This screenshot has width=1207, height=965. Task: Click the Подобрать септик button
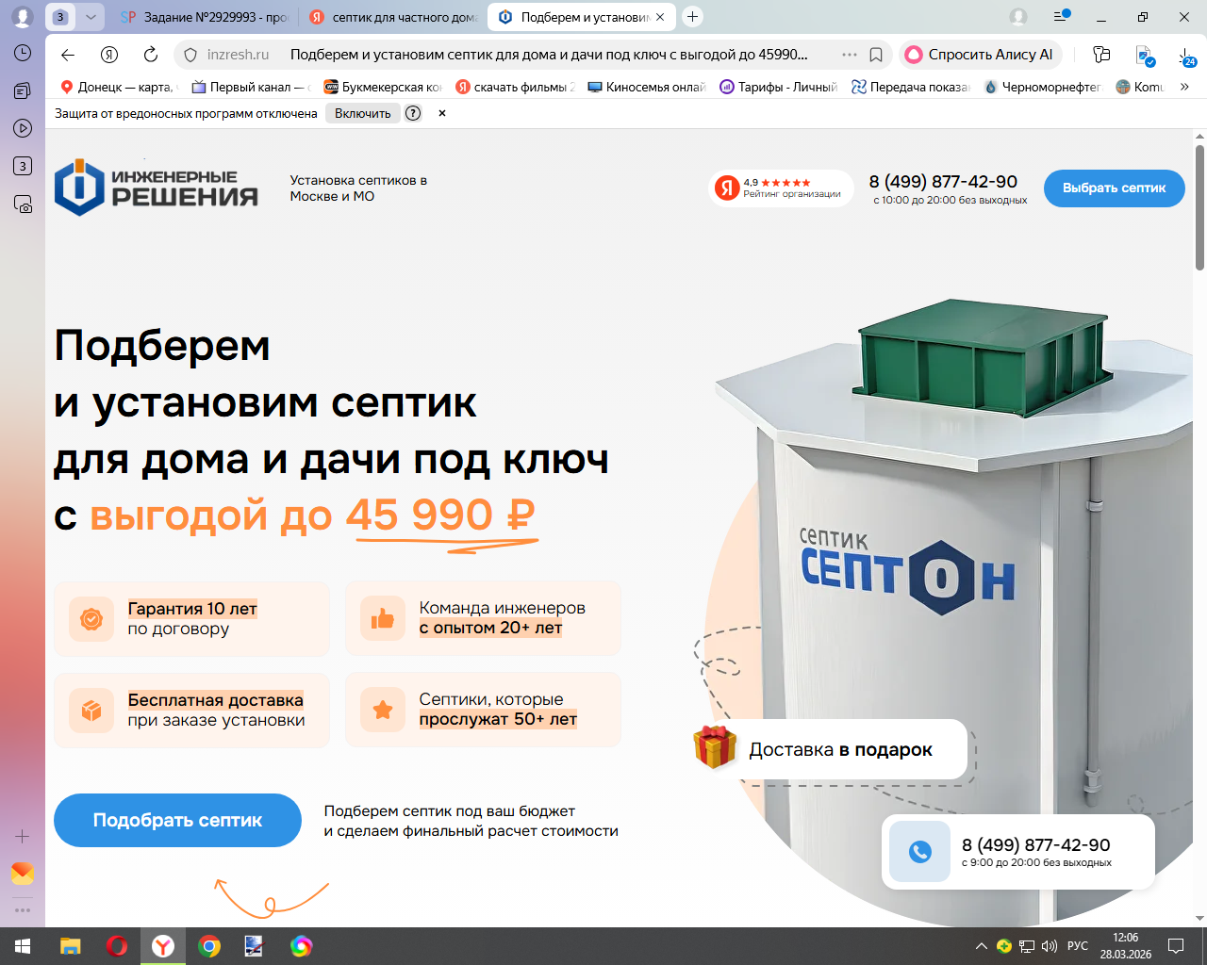(x=177, y=820)
